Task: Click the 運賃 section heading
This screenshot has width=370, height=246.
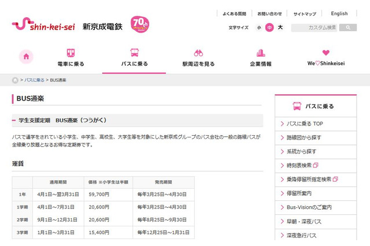Action: (18, 163)
